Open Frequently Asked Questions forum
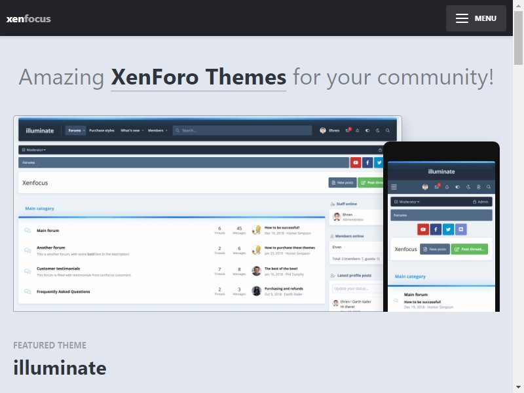Viewport: 524px width, 393px height. pyautogui.click(x=63, y=291)
